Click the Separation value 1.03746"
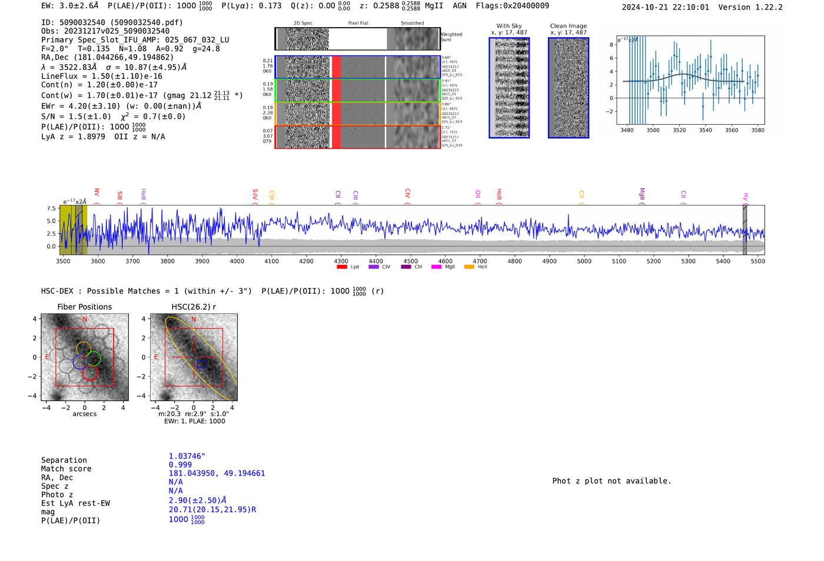824x561 pixels. click(187, 456)
